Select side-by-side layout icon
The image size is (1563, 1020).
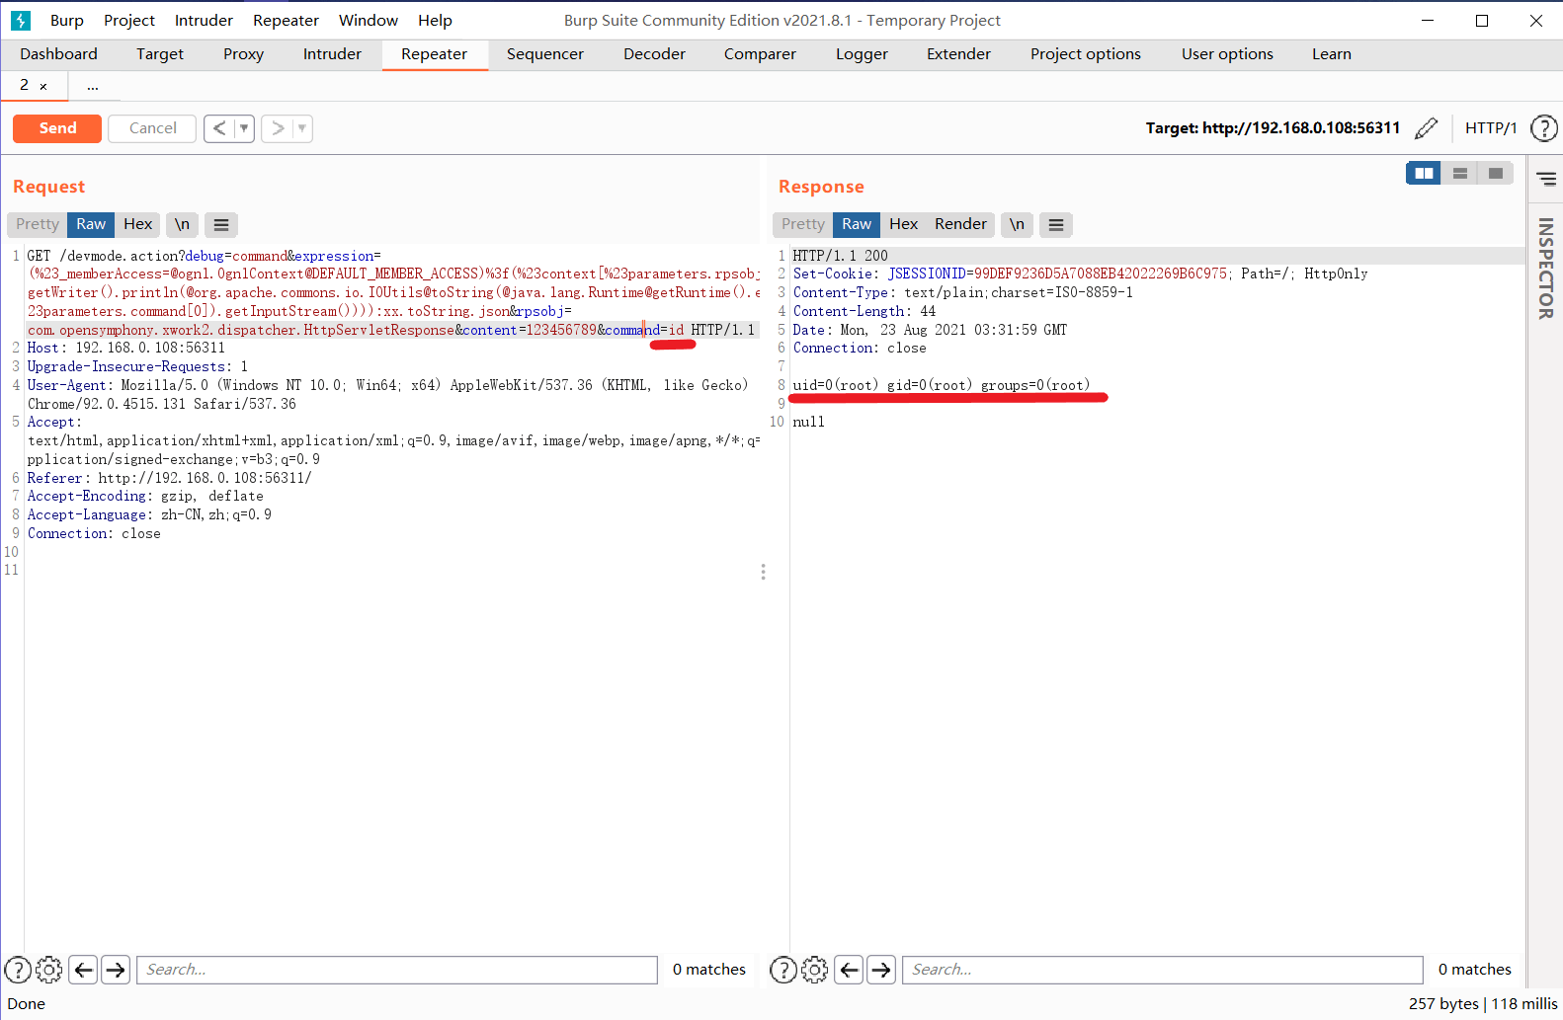coord(1424,174)
